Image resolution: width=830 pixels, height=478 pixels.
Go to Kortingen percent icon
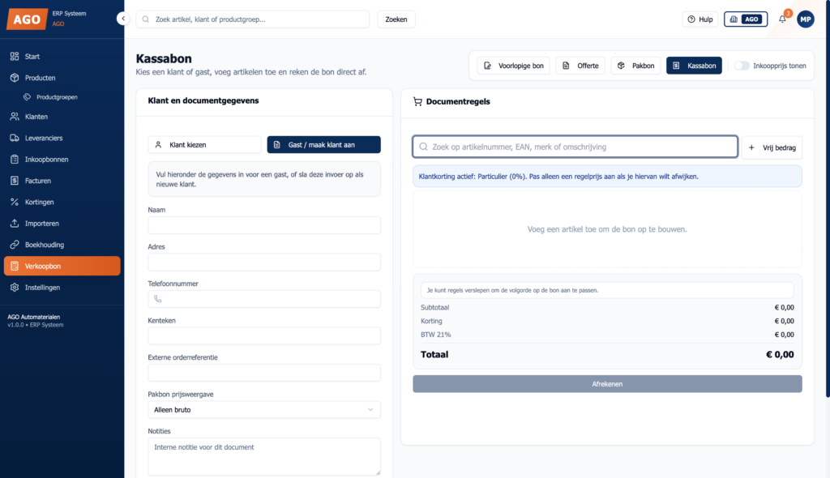[15, 203]
